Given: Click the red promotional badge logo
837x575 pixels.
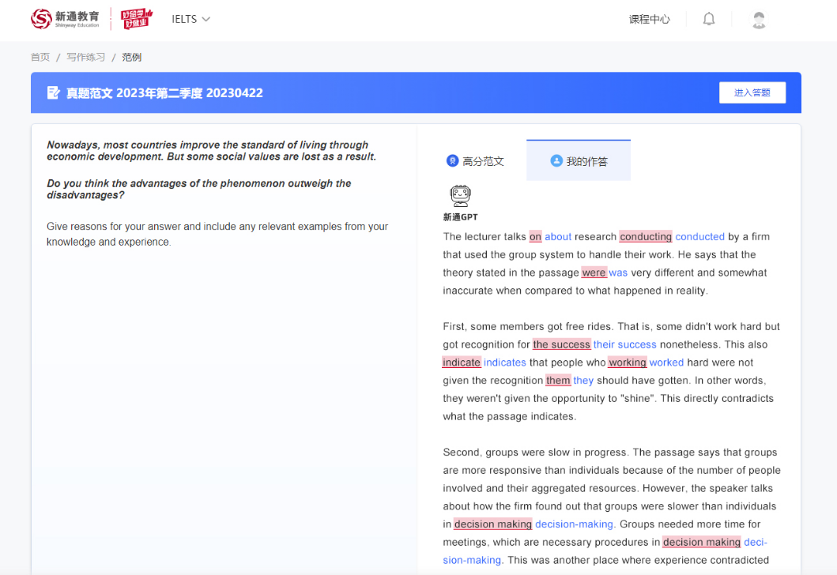Looking at the screenshot, I should [137, 19].
